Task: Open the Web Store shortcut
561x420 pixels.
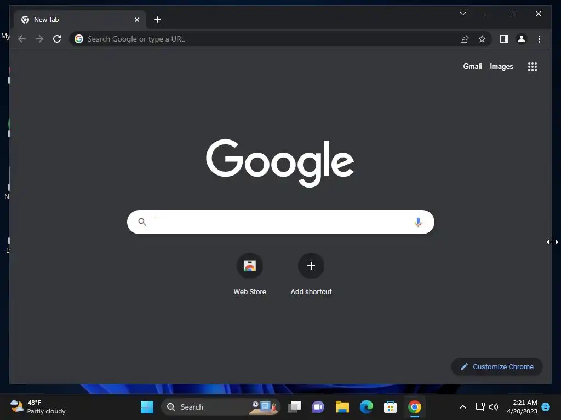Action: coord(250,275)
